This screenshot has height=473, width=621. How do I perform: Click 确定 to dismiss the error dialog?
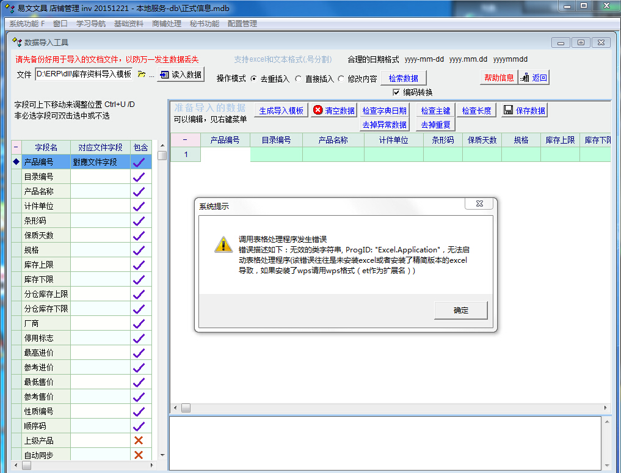[460, 310]
